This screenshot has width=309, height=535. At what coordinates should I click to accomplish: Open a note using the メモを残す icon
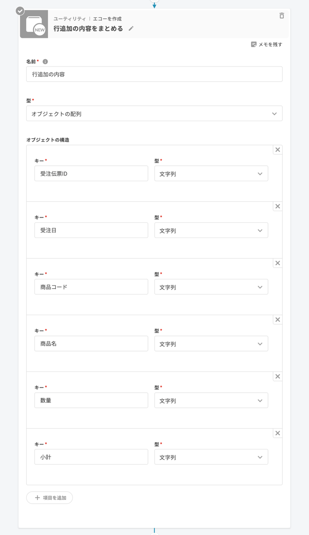253,43
